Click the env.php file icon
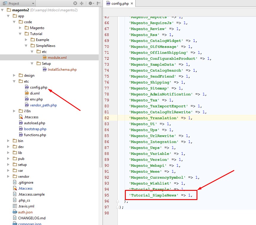This screenshot has width=256, height=225. (x=27, y=99)
